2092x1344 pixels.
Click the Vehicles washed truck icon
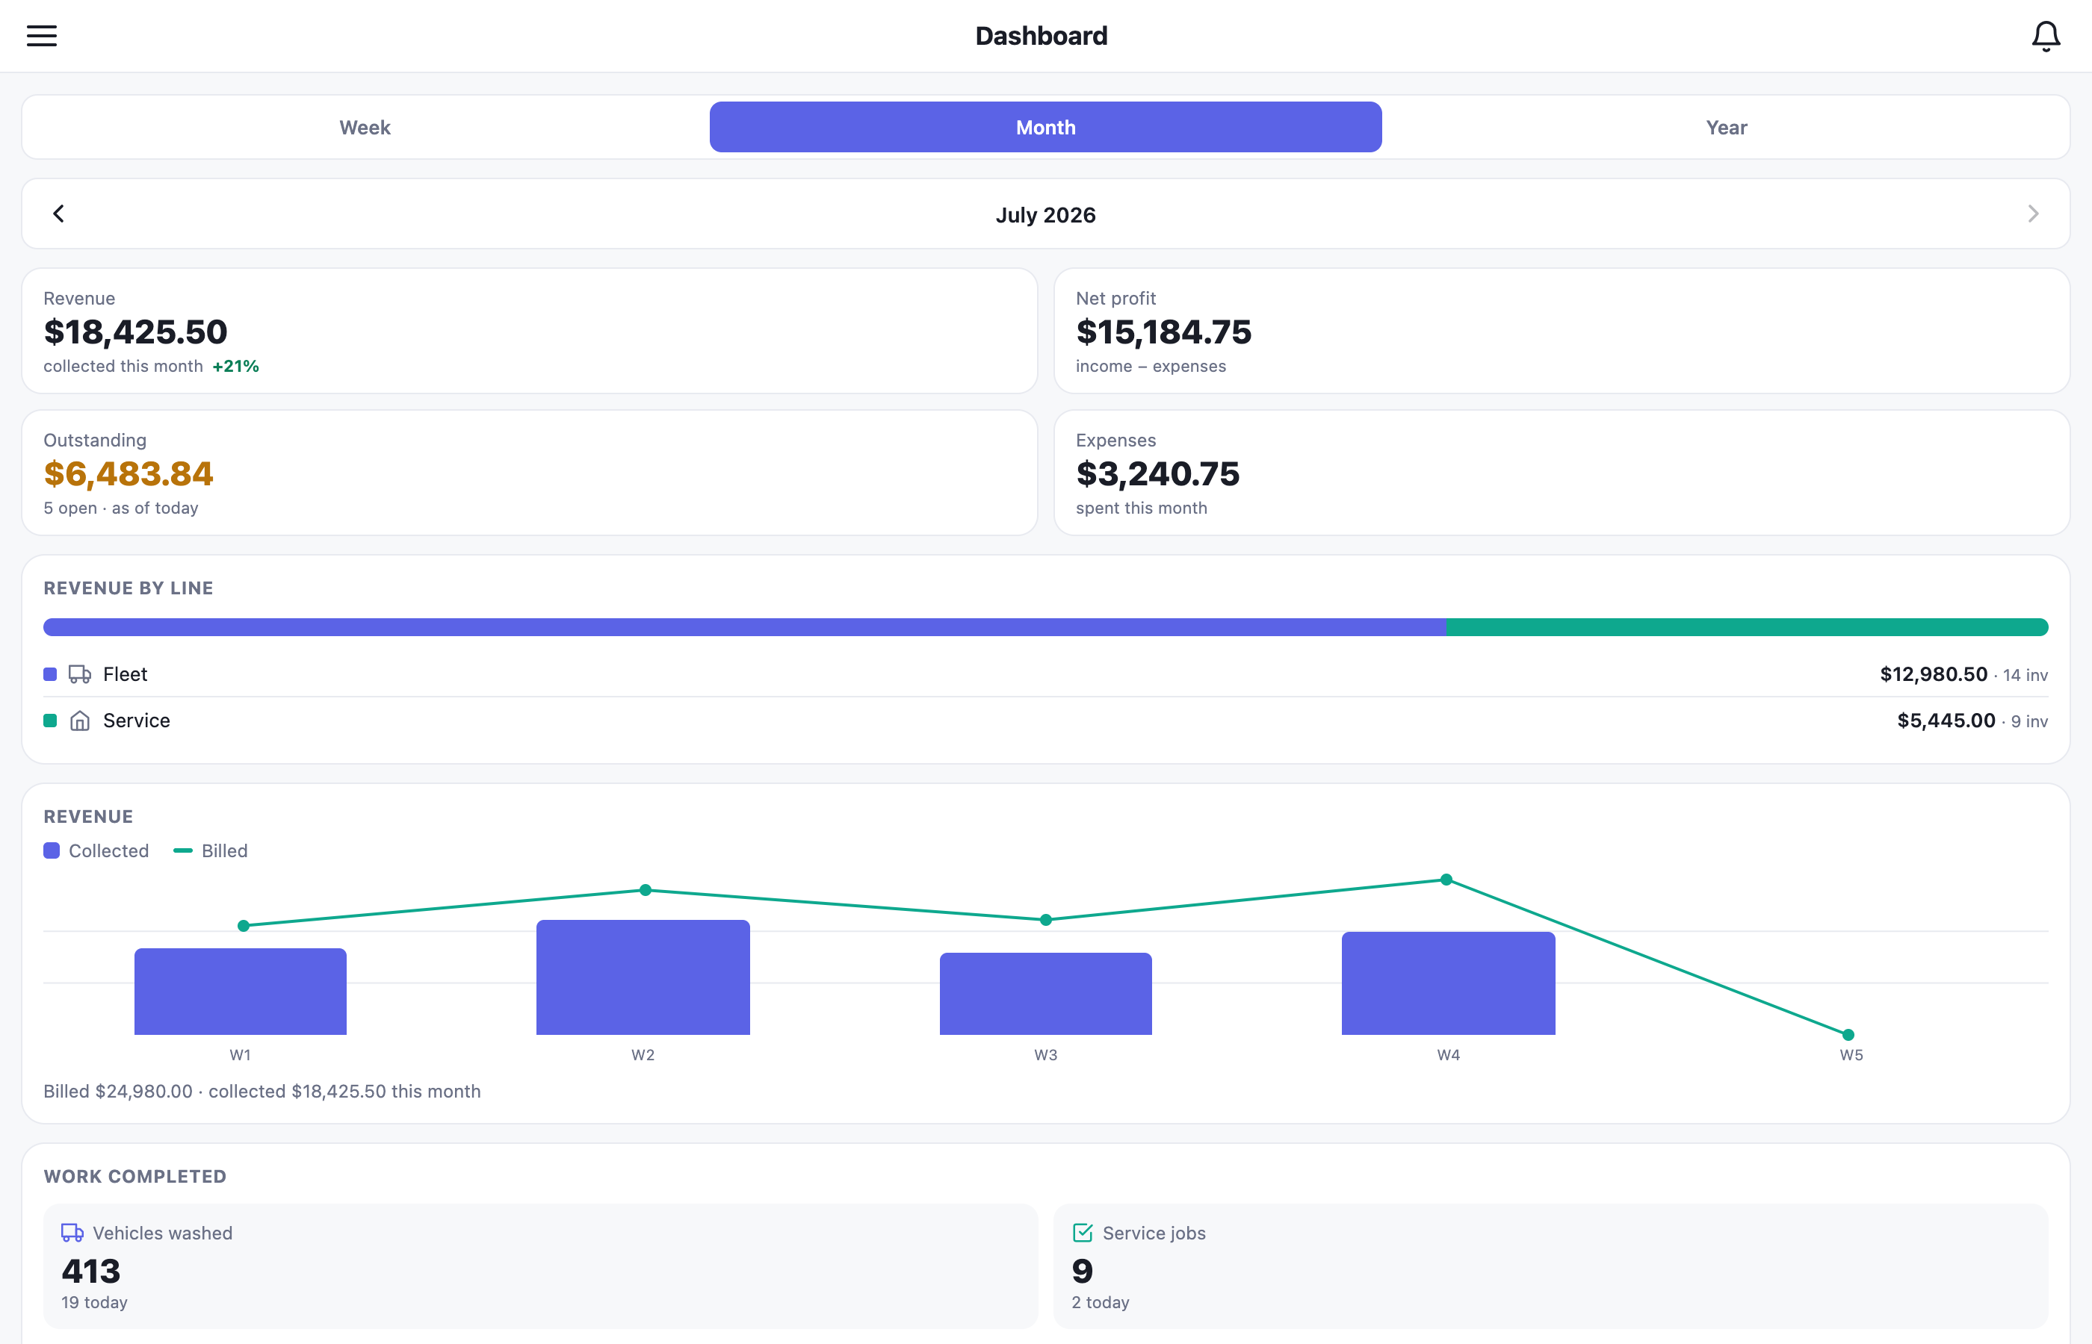pyautogui.click(x=72, y=1232)
